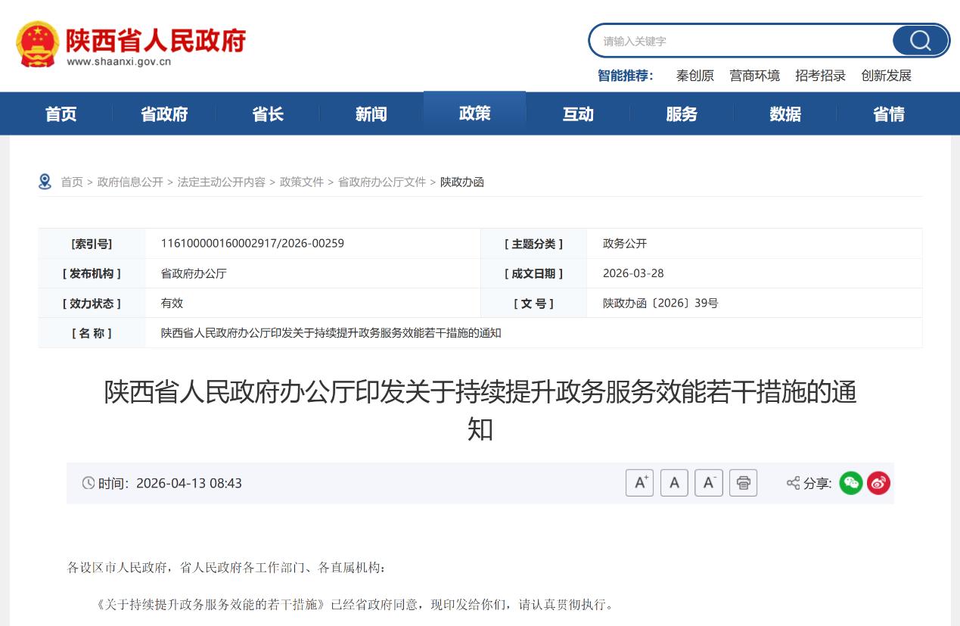Select the 招考招录 recommended keyword
Image resolution: width=960 pixels, height=626 pixels.
(820, 76)
